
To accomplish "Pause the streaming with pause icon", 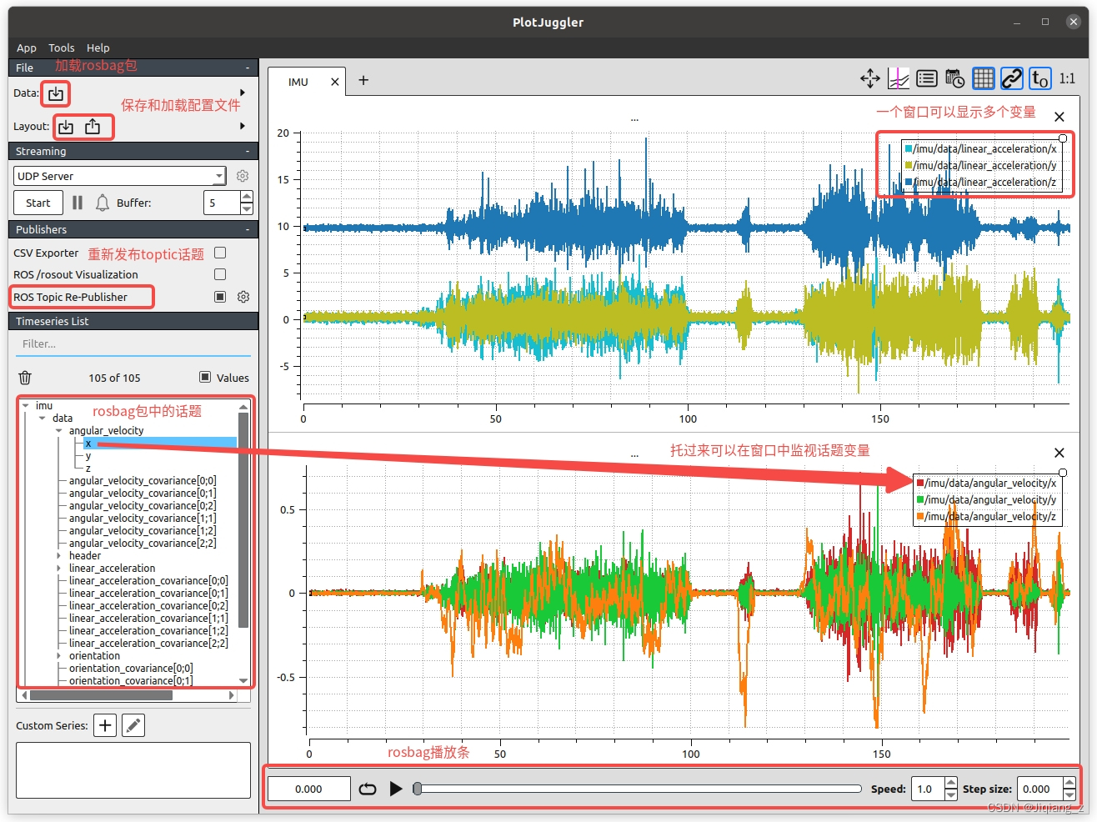I will [x=78, y=203].
